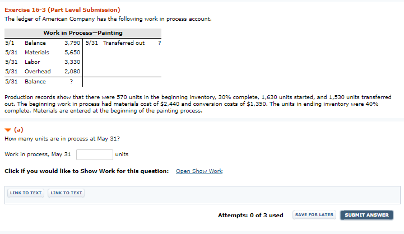The width and height of the screenshot is (404, 234).
Task: Click the 2,080 Overhead amount
Action: (72, 72)
